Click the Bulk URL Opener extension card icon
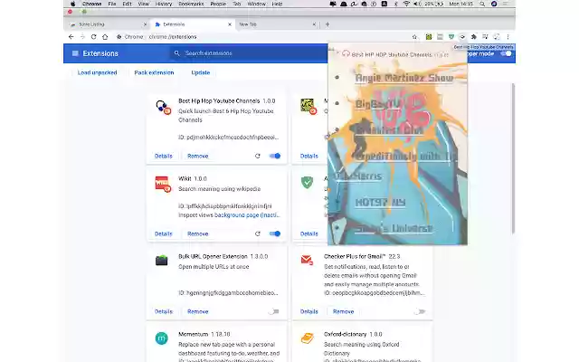Image resolution: width=579 pixels, height=362 pixels. (161, 261)
